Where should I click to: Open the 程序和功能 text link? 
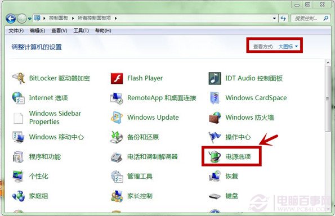click(x=45, y=157)
